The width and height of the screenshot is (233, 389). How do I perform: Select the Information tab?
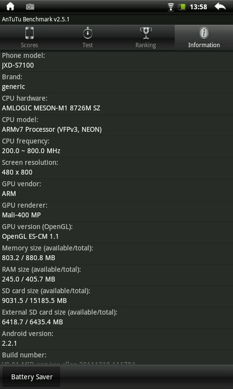[204, 38]
